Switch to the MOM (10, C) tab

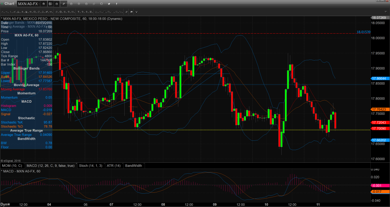coord(12,165)
